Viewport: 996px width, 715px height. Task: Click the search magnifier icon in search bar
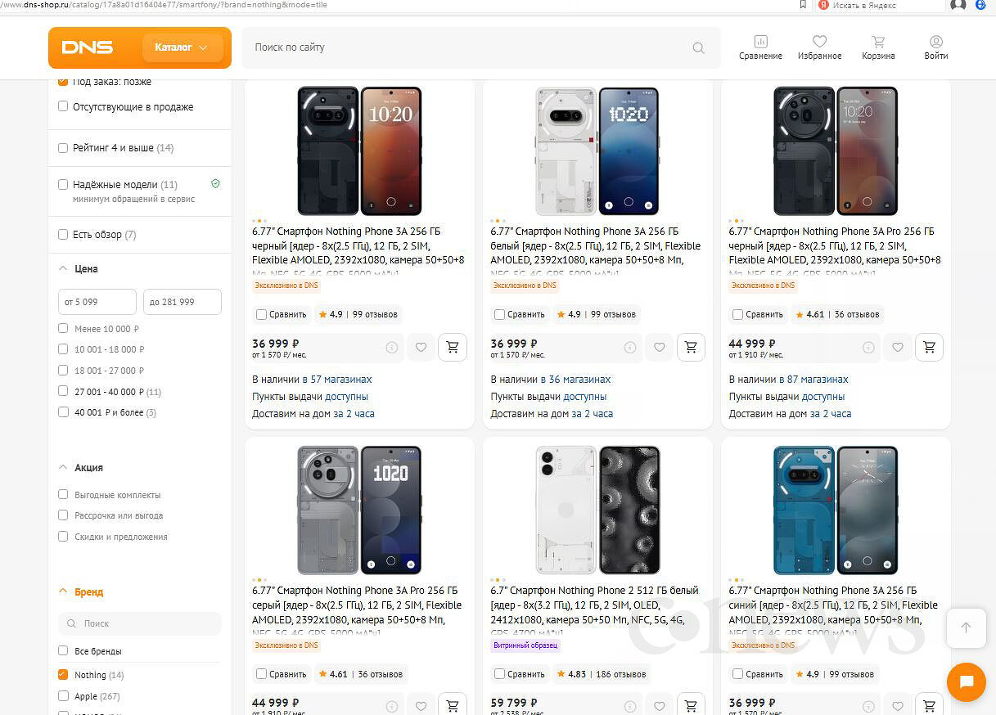point(698,48)
